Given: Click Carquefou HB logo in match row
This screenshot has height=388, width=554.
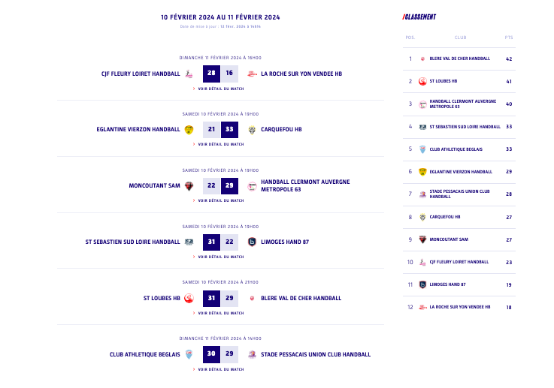Looking at the screenshot, I should click(252, 129).
